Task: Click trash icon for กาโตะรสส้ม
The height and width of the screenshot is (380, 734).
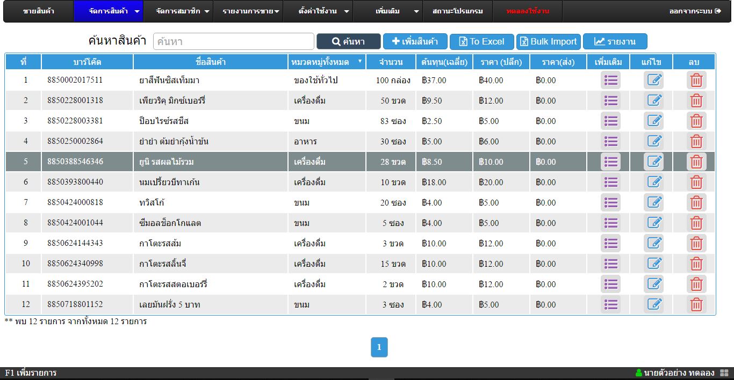Action: coord(696,244)
